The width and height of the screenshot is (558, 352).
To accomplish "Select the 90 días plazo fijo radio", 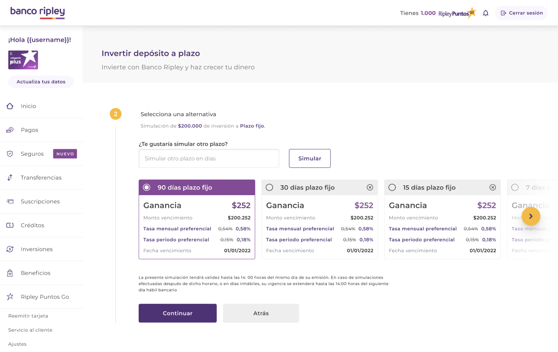I will pyautogui.click(x=147, y=188).
